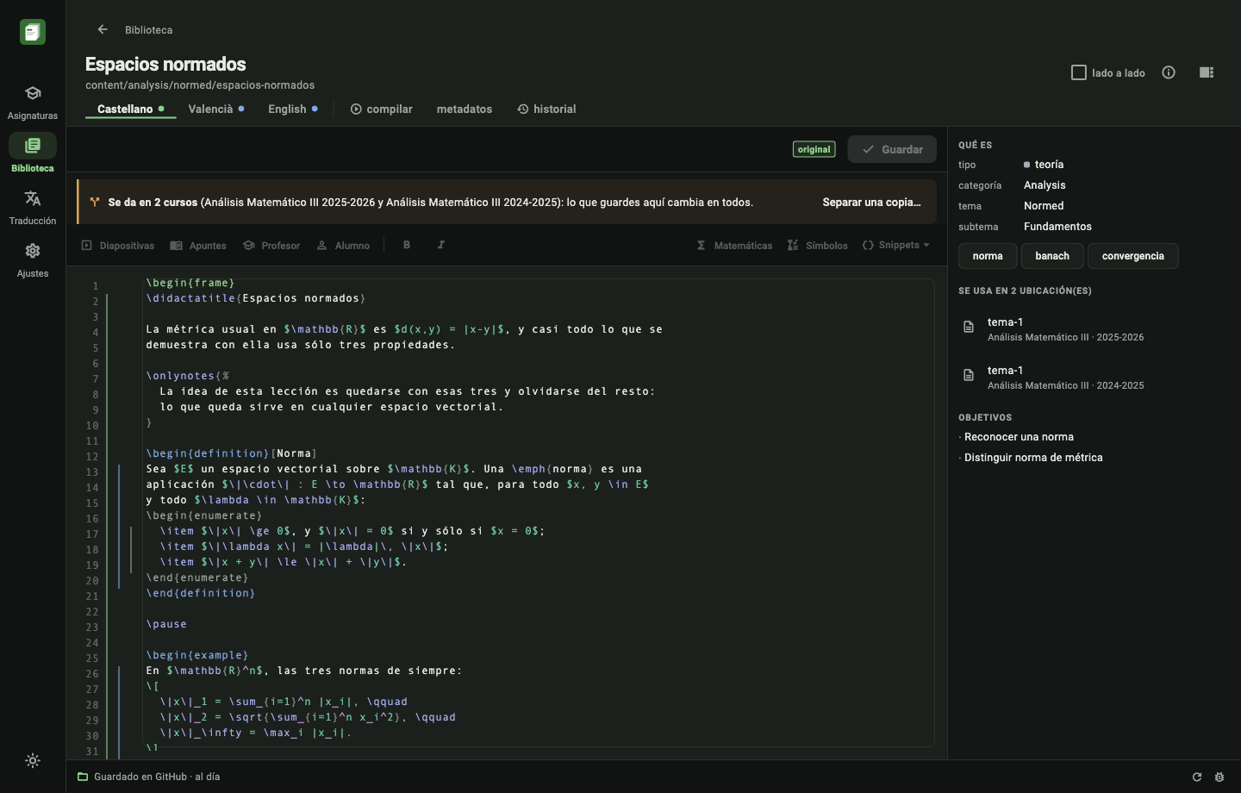Toggle Diapositivas visibility mode

click(118, 246)
